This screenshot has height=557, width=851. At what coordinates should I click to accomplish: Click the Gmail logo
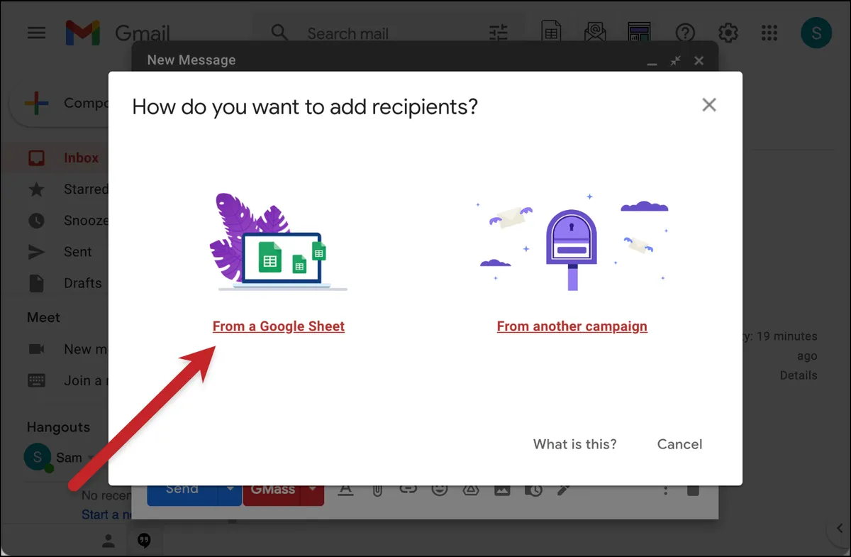pyautogui.click(x=118, y=33)
